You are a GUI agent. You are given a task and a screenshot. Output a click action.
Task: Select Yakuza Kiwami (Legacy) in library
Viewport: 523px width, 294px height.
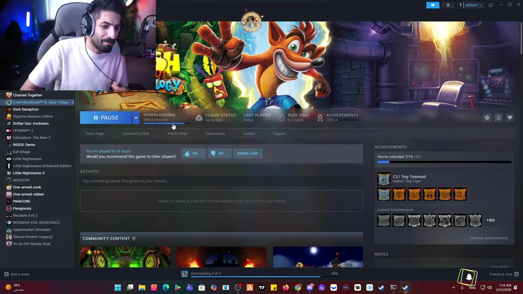(33, 236)
